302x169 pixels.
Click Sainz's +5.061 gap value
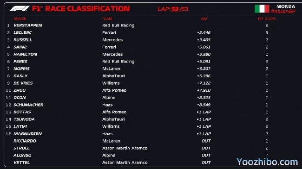point(204,47)
